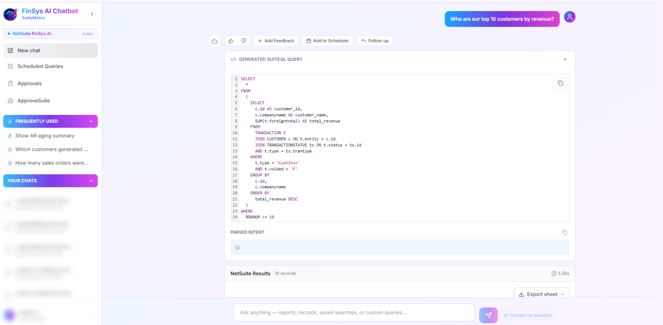Click the bot icon beside the response
This screenshot has width=663, height=325.
214,41
